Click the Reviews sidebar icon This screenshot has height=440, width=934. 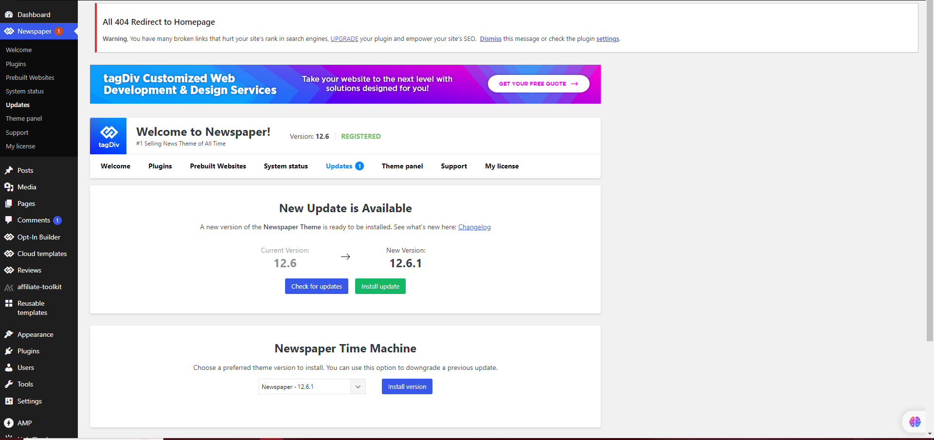coord(9,270)
